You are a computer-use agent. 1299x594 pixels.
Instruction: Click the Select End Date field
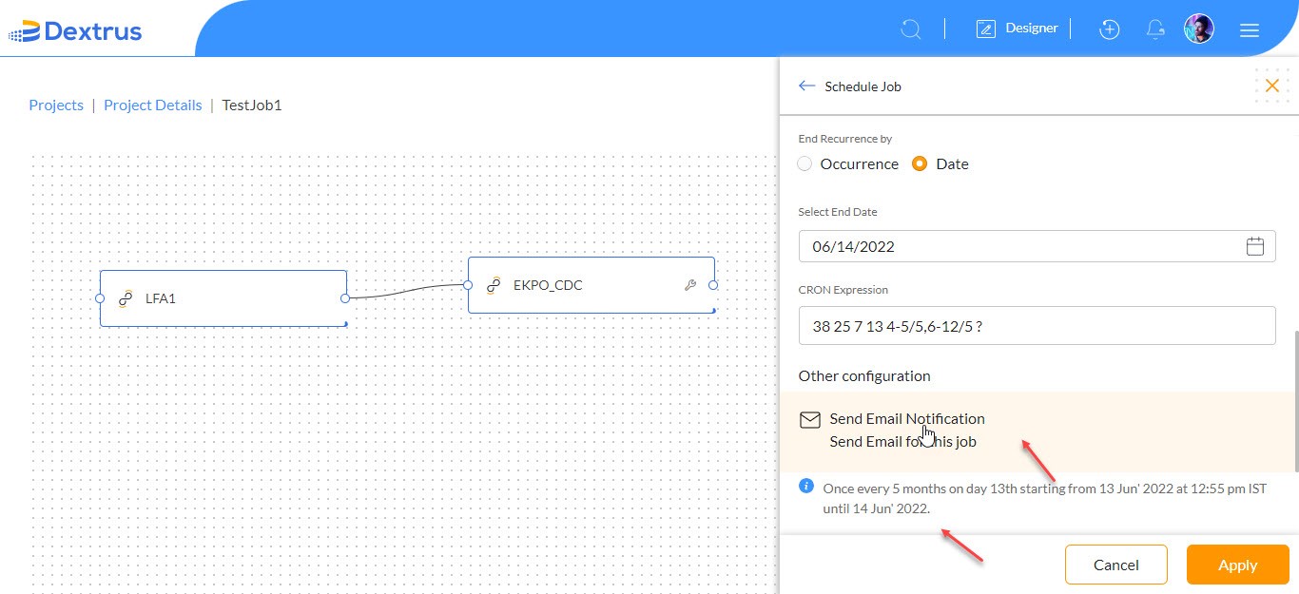tap(1037, 246)
